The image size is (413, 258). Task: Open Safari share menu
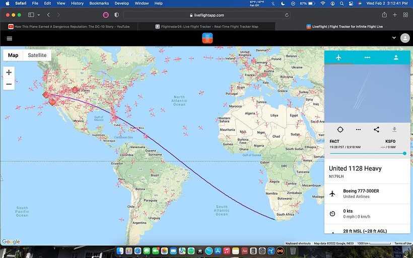point(384,15)
